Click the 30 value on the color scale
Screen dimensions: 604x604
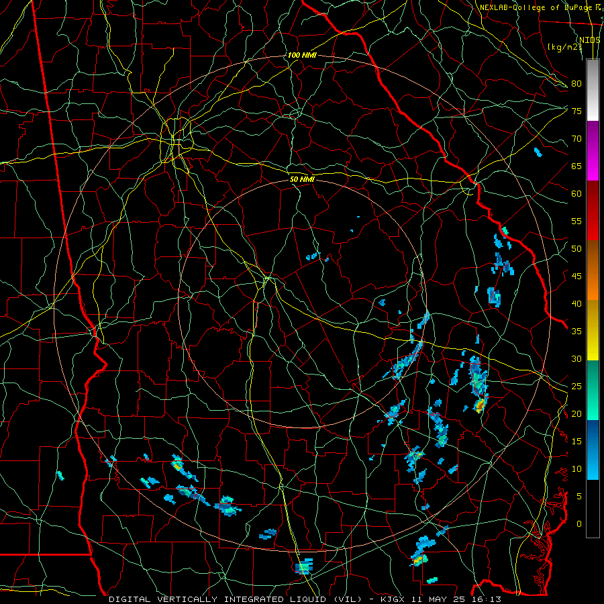tap(576, 358)
